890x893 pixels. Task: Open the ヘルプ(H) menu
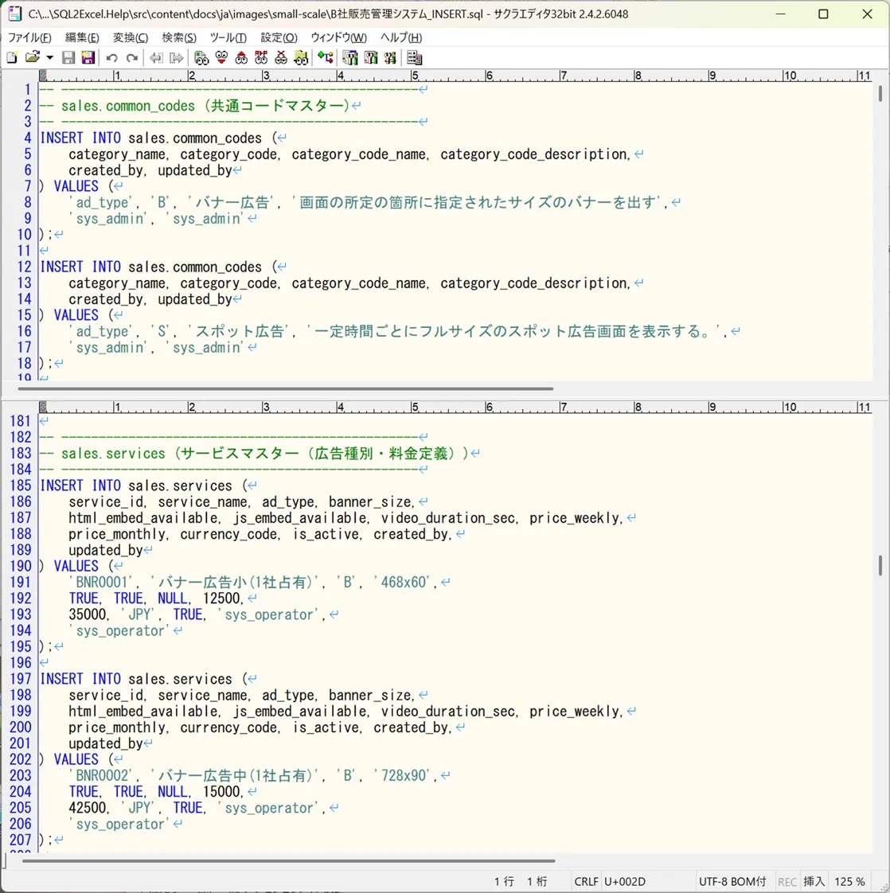(401, 37)
